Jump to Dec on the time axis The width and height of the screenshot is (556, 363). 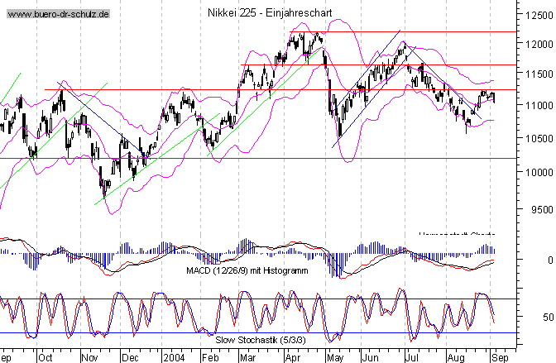click(130, 357)
